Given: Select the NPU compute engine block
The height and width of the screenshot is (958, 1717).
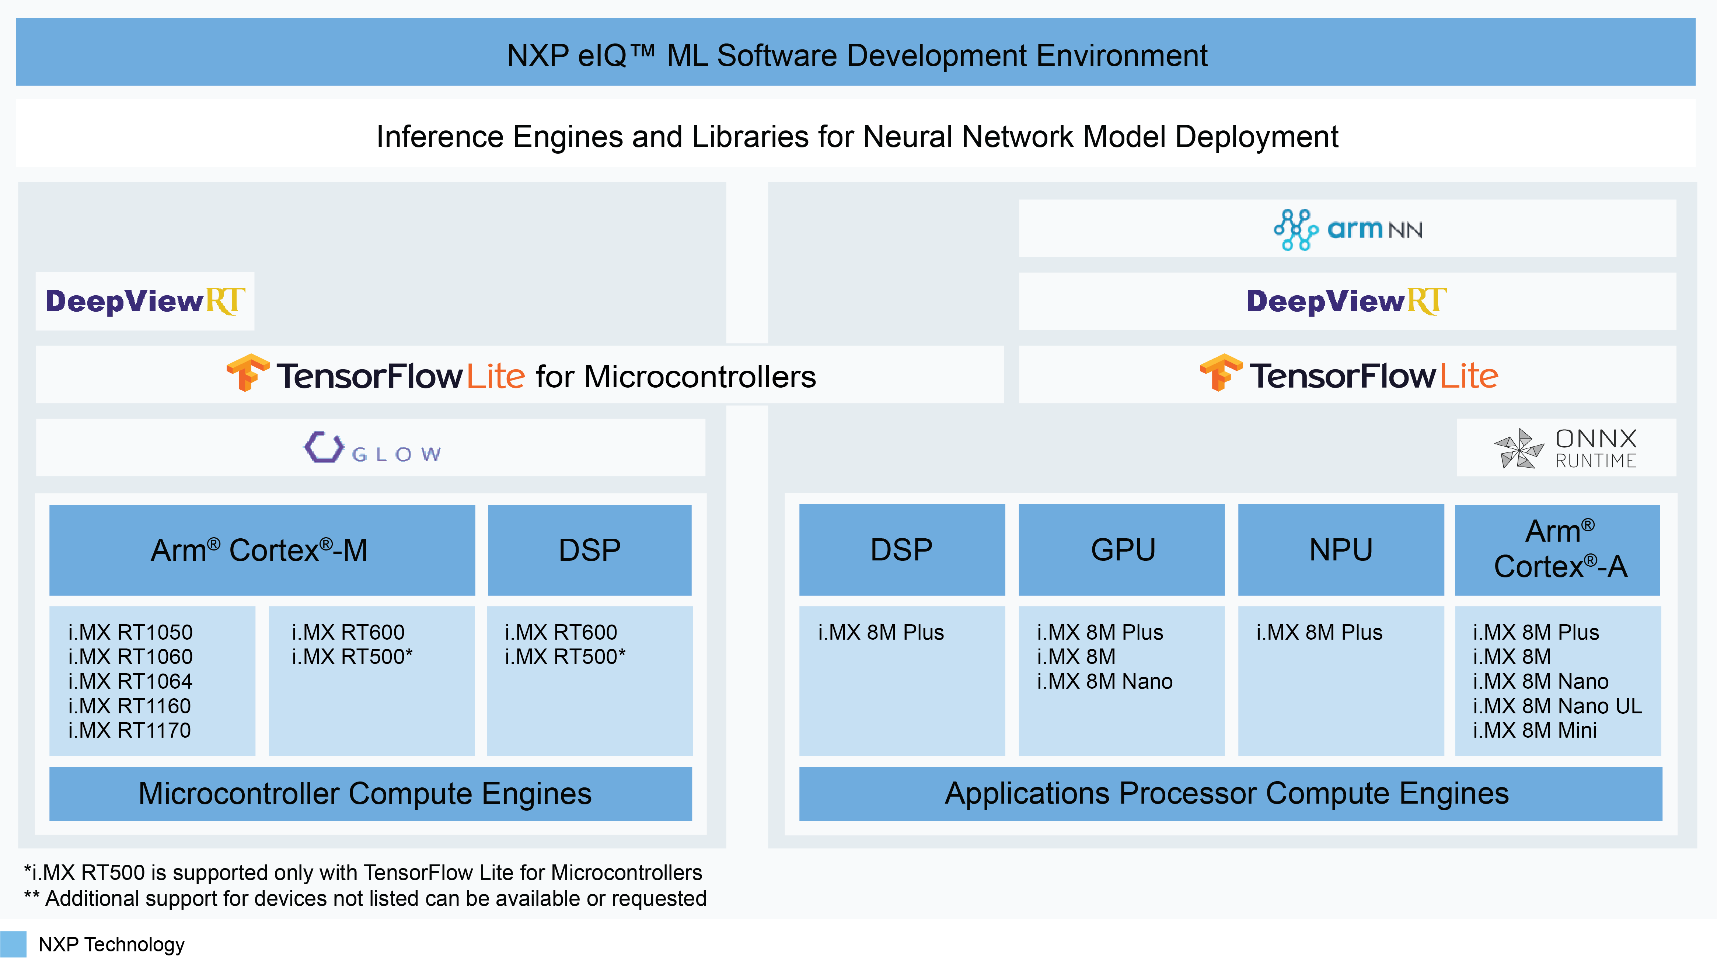Looking at the screenshot, I should click(x=1340, y=550).
